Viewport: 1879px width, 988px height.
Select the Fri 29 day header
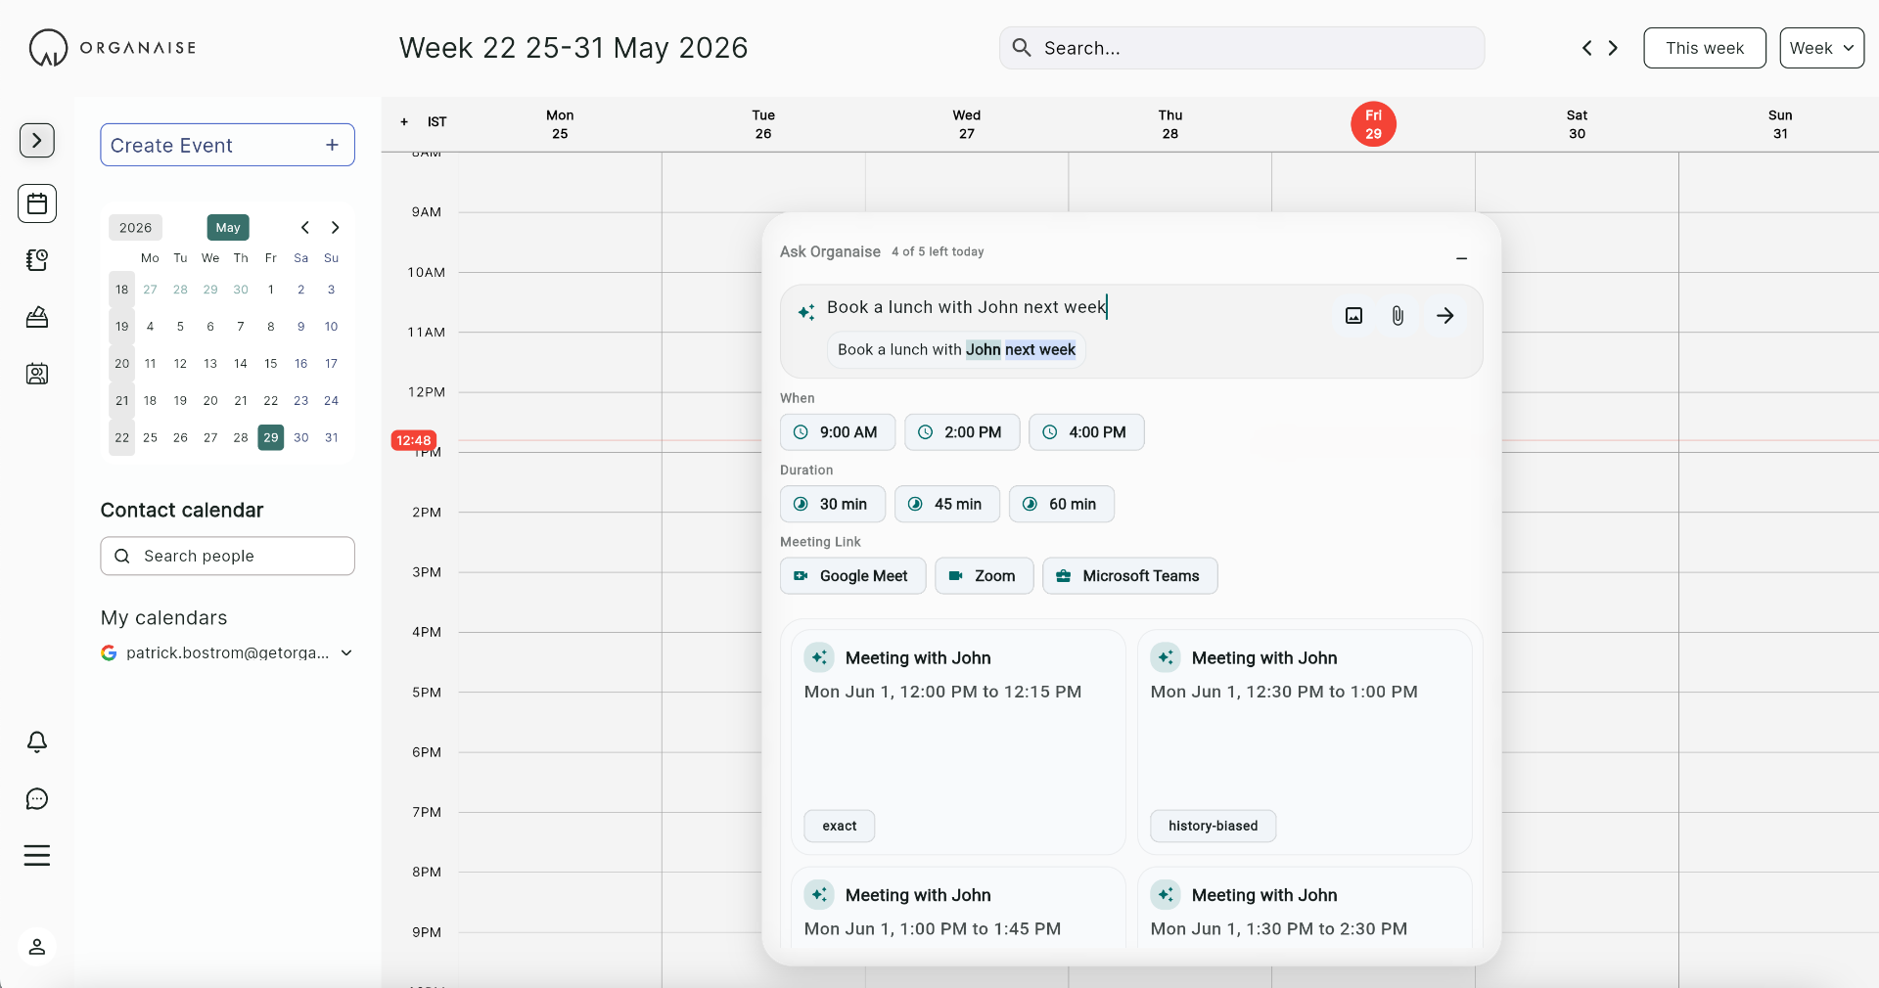[x=1373, y=124]
